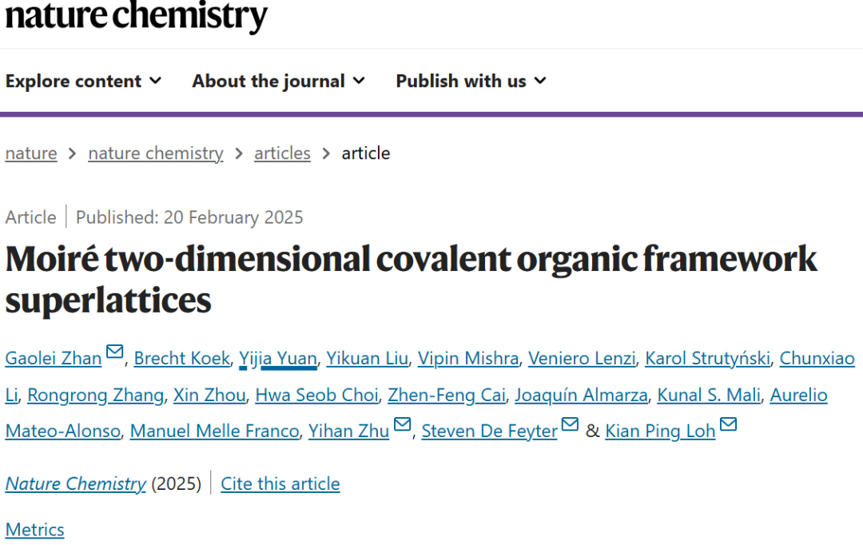
Task: Click the nature chemistry logo
Action: pyautogui.click(x=136, y=16)
